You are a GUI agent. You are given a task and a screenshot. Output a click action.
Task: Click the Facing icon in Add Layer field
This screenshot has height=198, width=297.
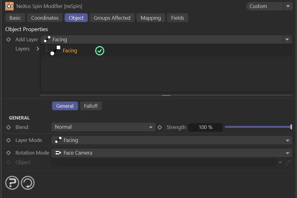tap(47, 39)
